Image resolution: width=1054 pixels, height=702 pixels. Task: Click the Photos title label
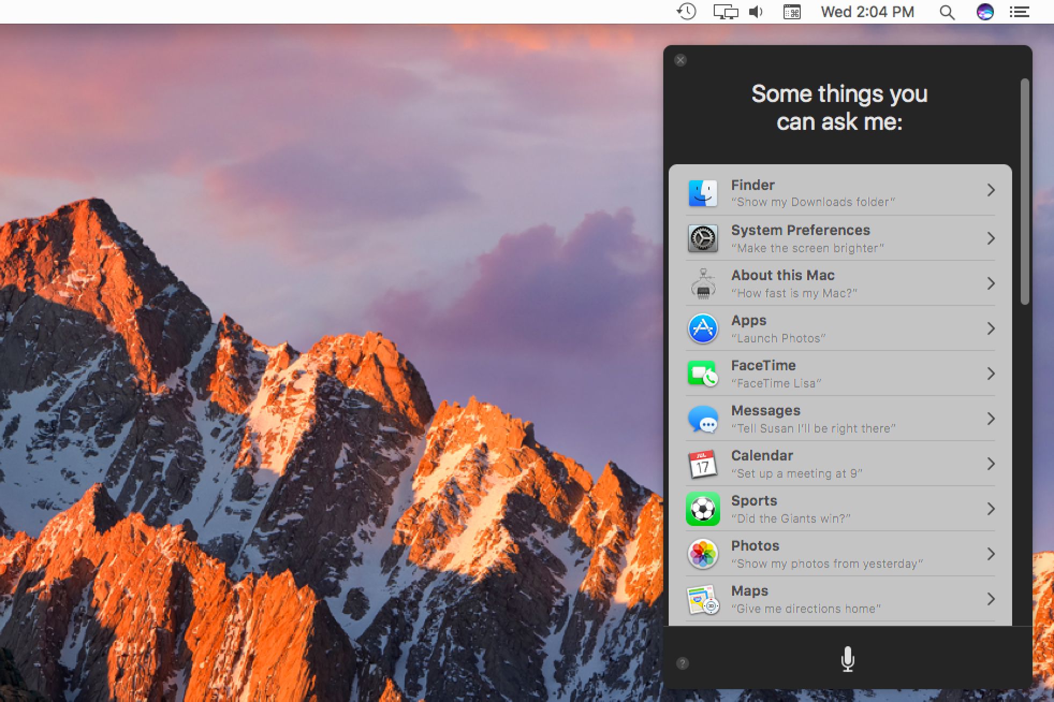[755, 546]
